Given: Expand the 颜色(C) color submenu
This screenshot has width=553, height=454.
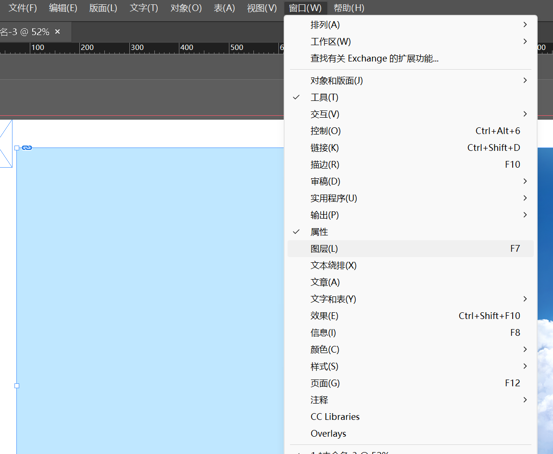Looking at the screenshot, I should tap(325, 350).
